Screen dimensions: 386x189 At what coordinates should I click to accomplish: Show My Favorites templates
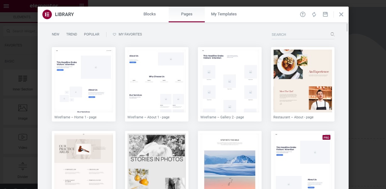(x=128, y=34)
